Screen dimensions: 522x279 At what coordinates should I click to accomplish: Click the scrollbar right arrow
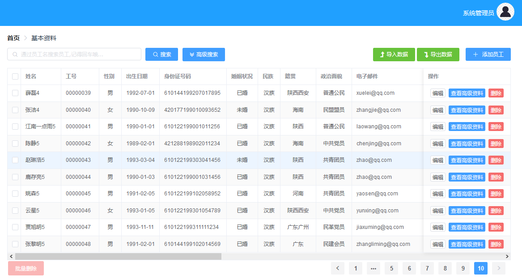coord(507,256)
